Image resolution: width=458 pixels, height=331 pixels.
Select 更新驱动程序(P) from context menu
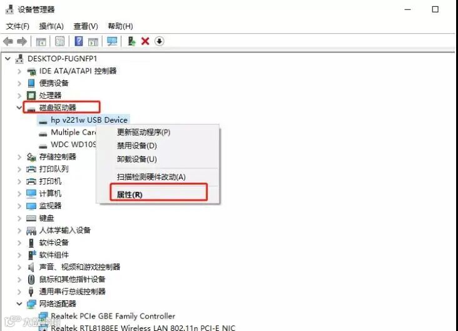(143, 133)
